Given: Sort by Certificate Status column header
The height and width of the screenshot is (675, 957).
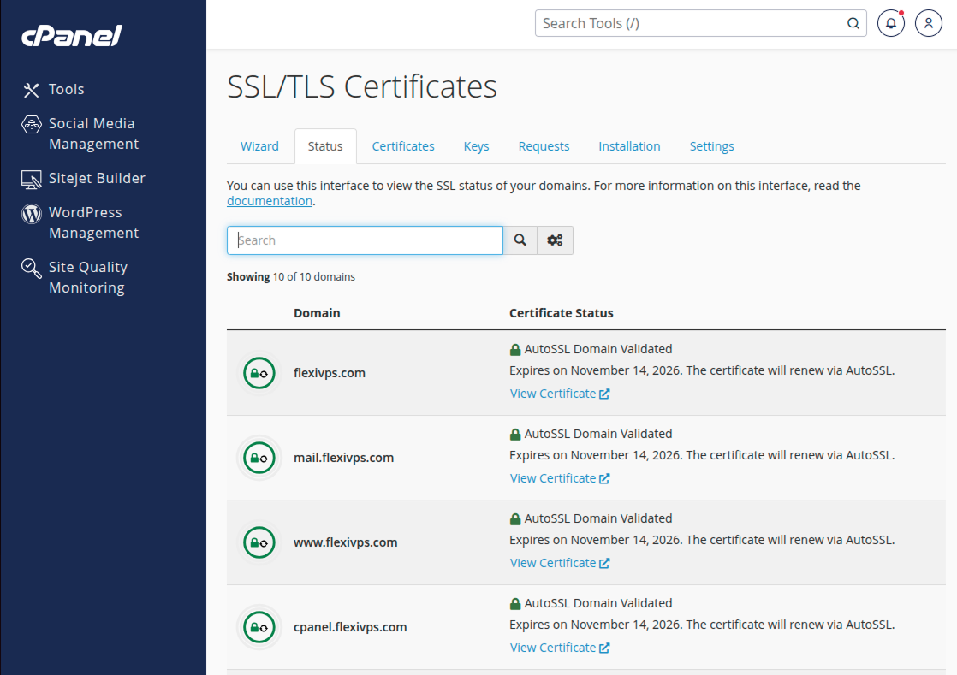Looking at the screenshot, I should click(561, 313).
